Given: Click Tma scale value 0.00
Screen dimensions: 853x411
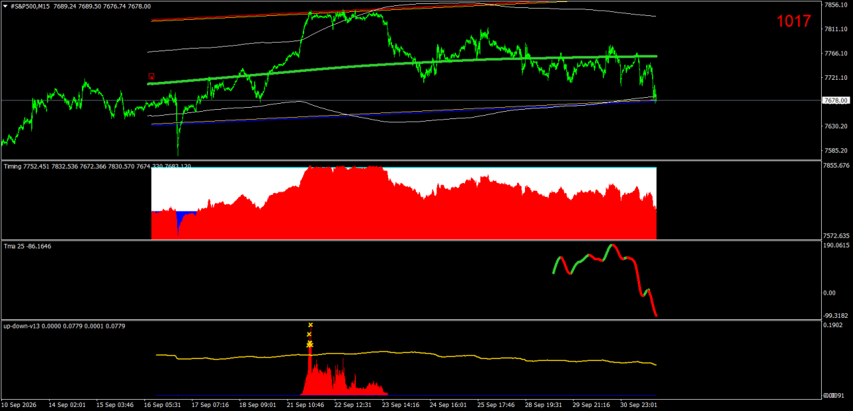Looking at the screenshot, I should click(x=830, y=293).
